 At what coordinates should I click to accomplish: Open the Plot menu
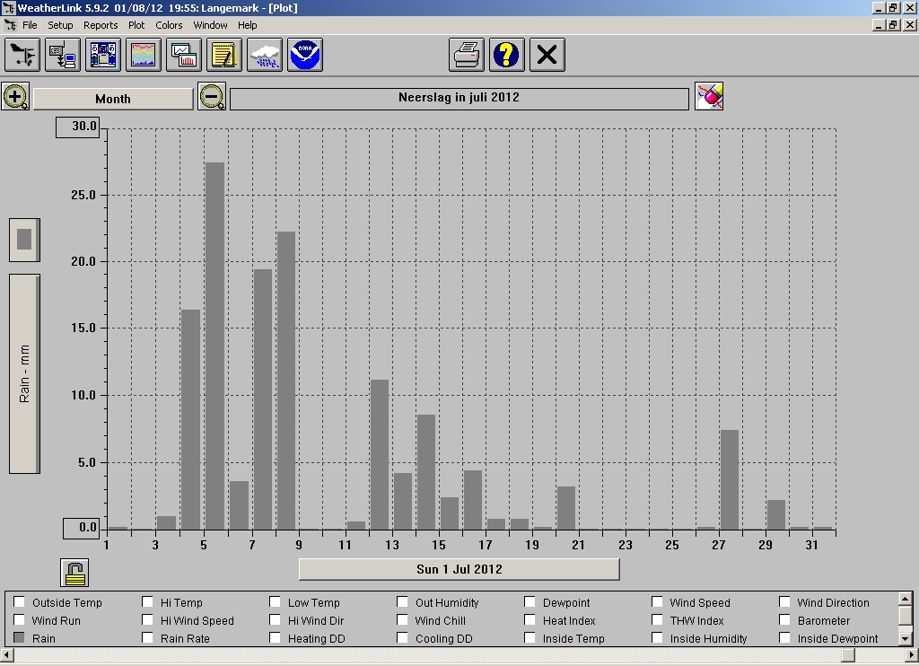coord(136,25)
